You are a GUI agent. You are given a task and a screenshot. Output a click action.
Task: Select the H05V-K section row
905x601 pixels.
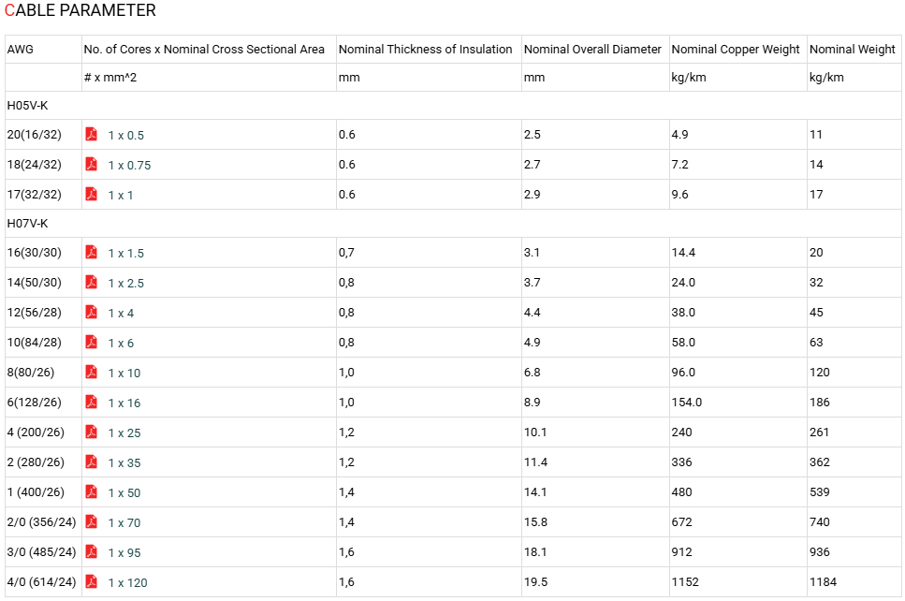click(453, 106)
